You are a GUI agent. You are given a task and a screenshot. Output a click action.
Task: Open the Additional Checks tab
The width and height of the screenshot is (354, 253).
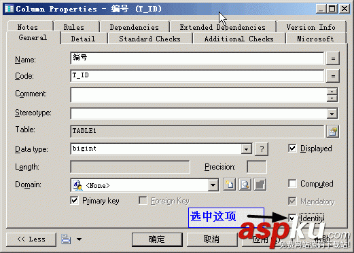[x=239, y=39]
